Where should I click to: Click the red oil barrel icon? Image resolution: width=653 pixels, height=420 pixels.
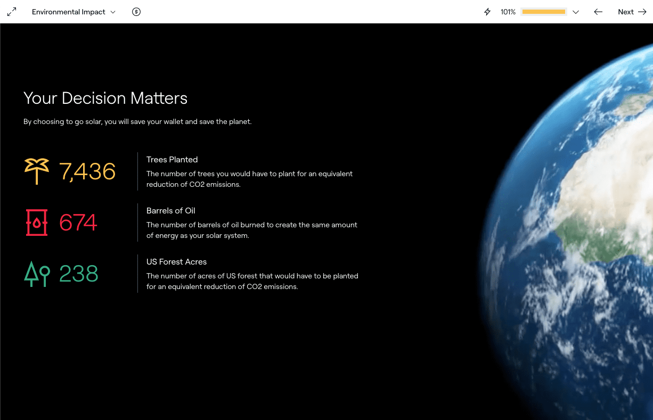pos(37,223)
